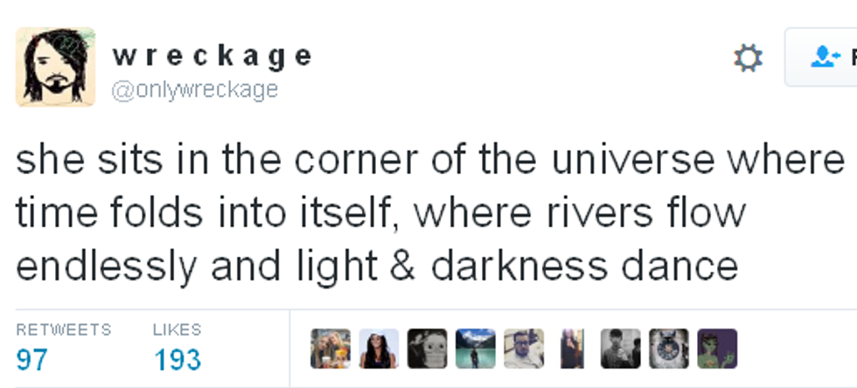Click the follow user button

click(822, 58)
